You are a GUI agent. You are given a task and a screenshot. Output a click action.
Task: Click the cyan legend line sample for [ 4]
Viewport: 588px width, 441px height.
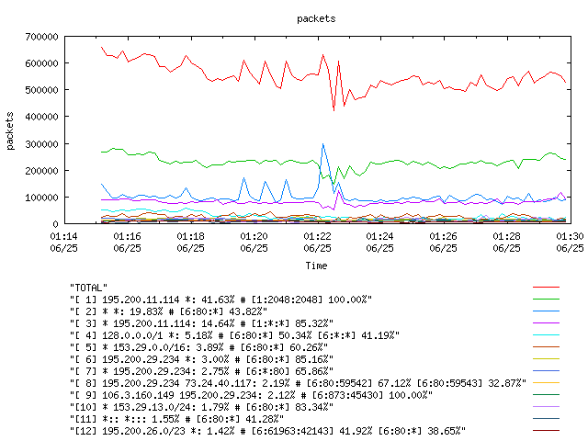(x=546, y=334)
